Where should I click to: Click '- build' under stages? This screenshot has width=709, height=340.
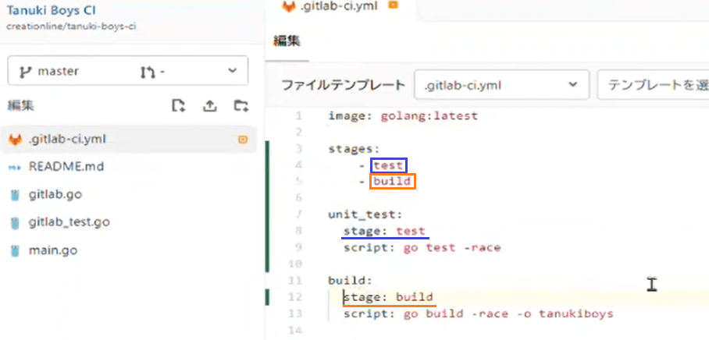[385, 182]
